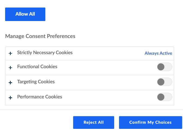Enable the Functional Cookies toggle
The height and width of the screenshot is (131, 183).
point(164,67)
